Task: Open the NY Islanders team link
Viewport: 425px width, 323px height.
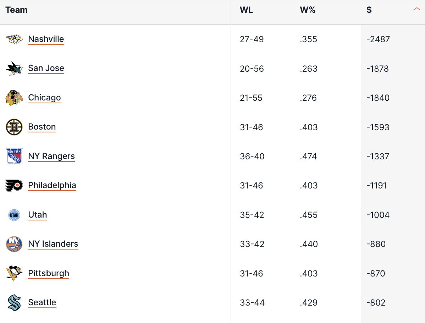Action: pos(53,244)
